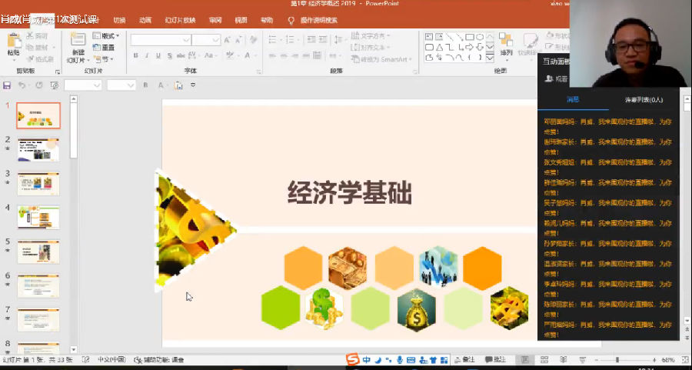Open ribbon font size dropdown
This screenshot has height=370, width=692.
tap(216, 40)
